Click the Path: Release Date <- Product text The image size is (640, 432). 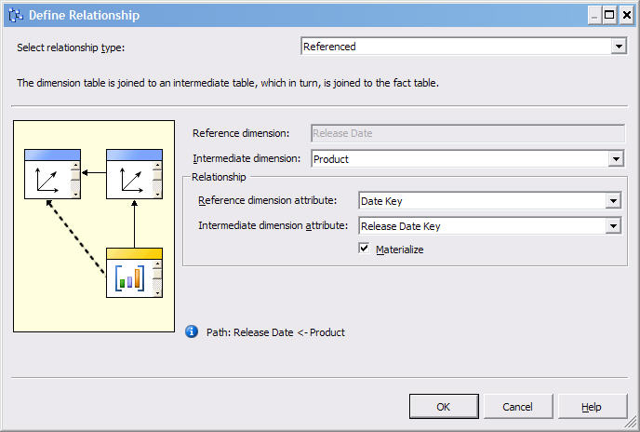[x=288, y=332]
